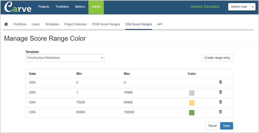Open the API tab

pos(160,24)
